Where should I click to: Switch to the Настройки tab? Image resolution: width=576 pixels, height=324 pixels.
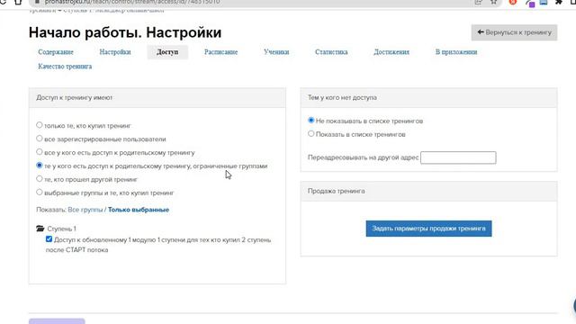pyautogui.click(x=115, y=52)
